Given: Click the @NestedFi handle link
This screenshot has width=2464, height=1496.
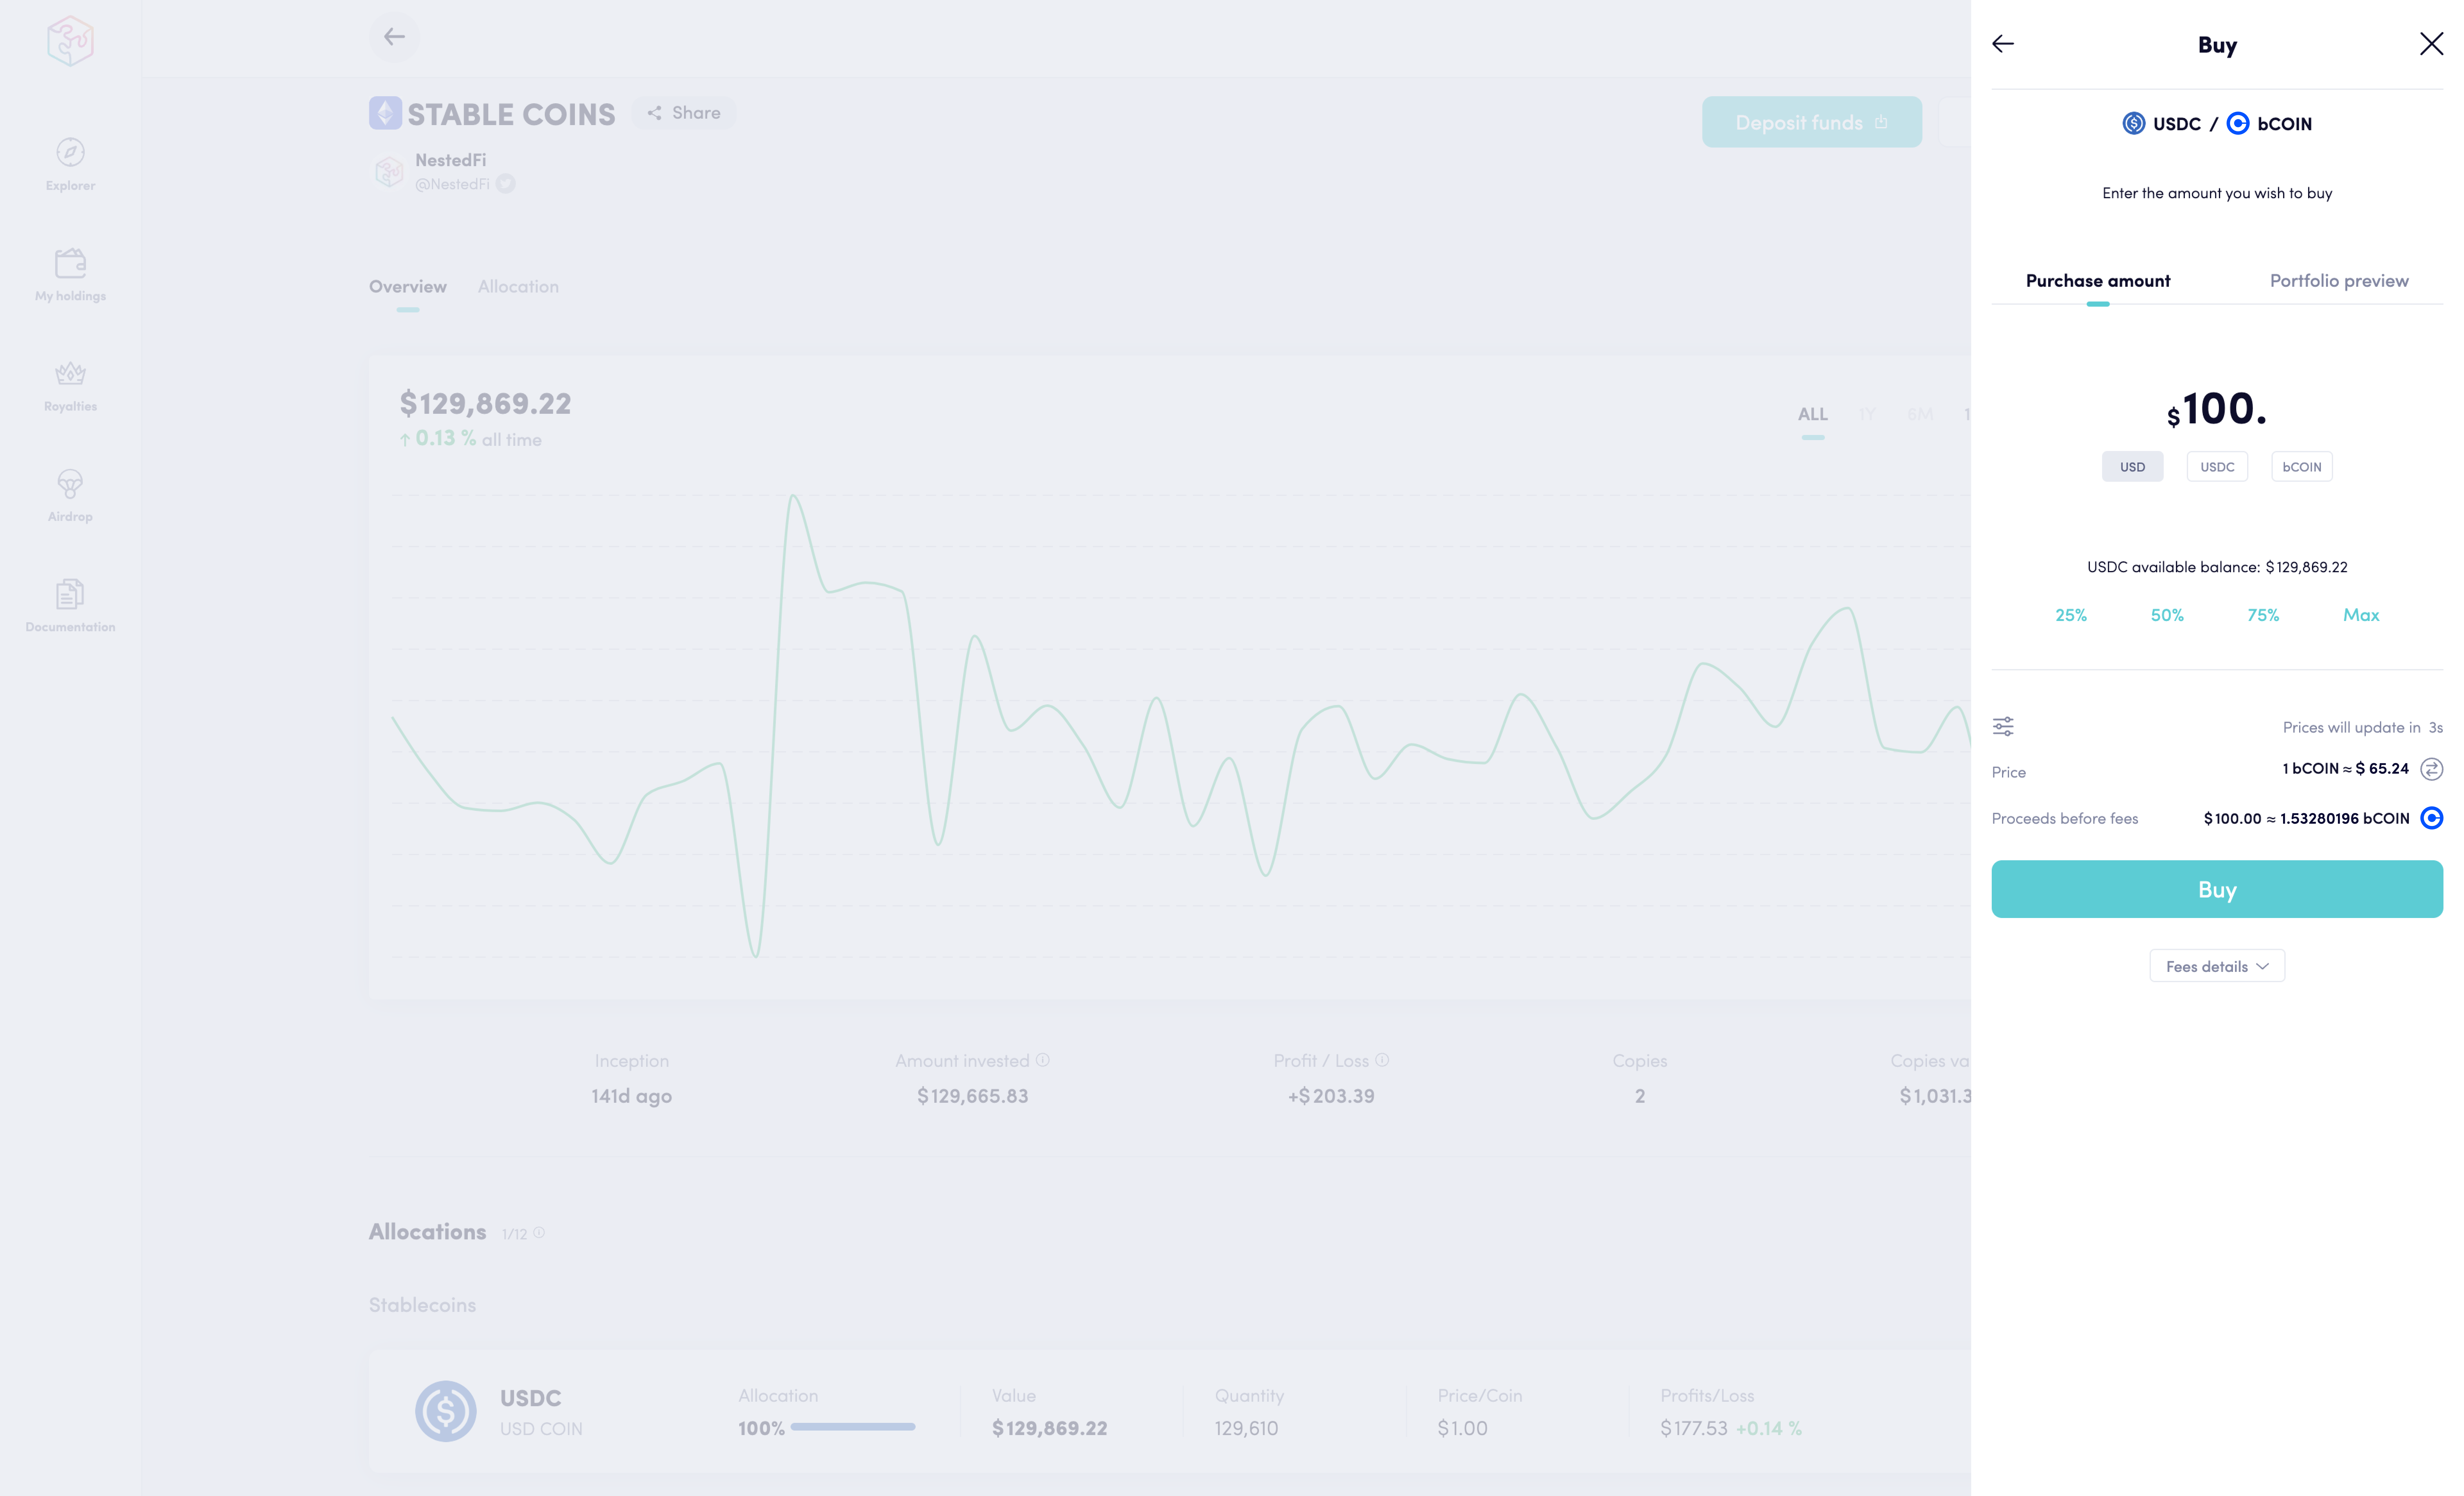Looking at the screenshot, I should [x=453, y=184].
